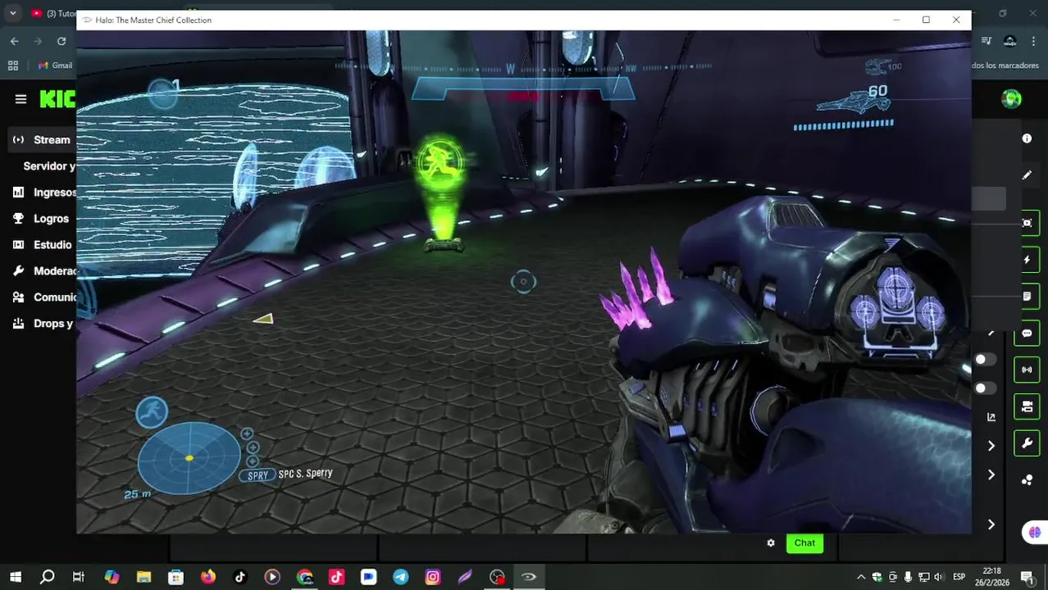Screen dimensions: 1048x590
Task: Toggle the switch just above export chart icon
Action: [984, 388]
